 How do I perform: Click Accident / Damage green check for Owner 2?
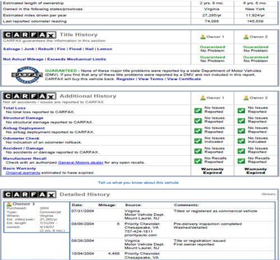pyautogui.click(x=241, y=151)
